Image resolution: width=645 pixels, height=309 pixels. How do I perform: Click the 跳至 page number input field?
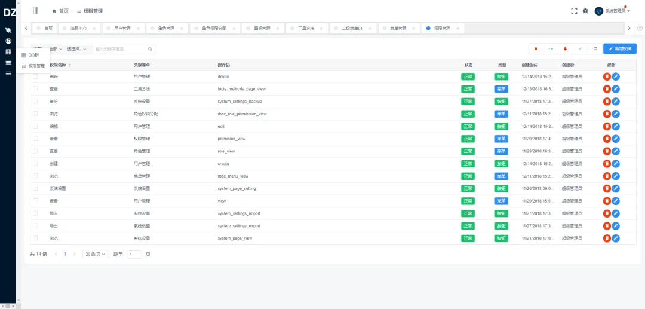[134, 254]
